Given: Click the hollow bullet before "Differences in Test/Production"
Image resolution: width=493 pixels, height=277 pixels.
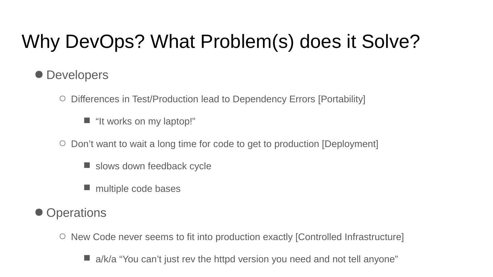Looking at the screenshot, I should click(x=63, y=99).
